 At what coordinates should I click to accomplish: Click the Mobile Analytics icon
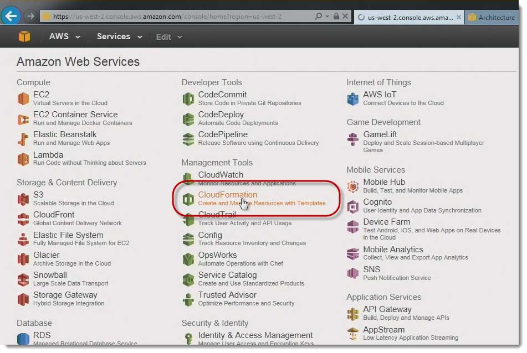353,253
